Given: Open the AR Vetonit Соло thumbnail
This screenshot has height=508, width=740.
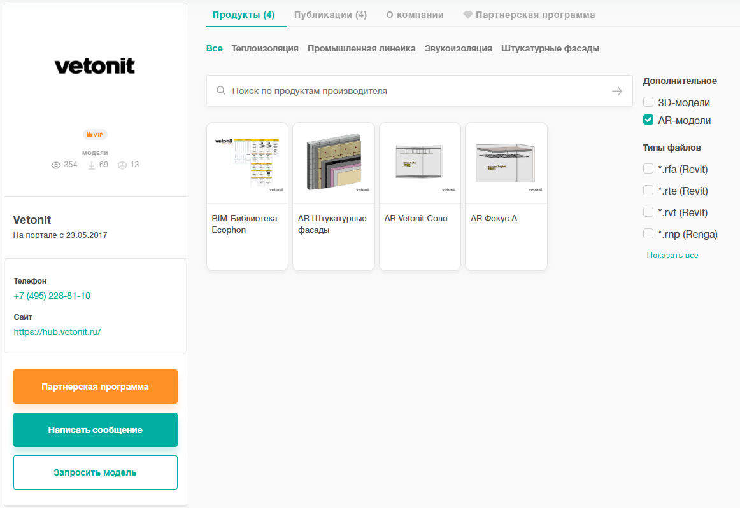Looking at the screenshot, I should tap(420, 163).
